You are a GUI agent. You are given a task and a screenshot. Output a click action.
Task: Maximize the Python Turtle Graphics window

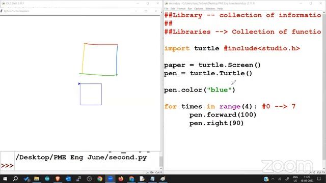pyautogui.click(x=146, y=11)
